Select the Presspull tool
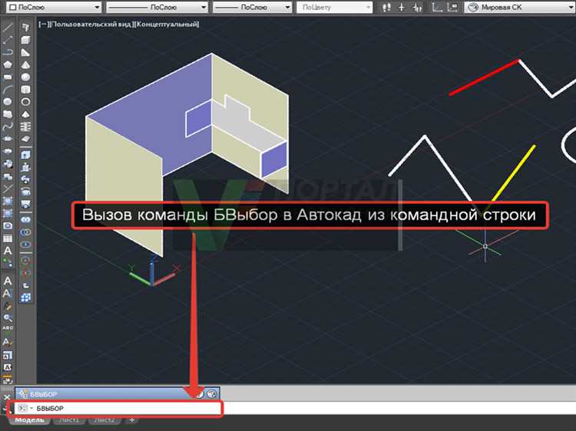Viewport: 576px width, 431px height. [25, 167]
